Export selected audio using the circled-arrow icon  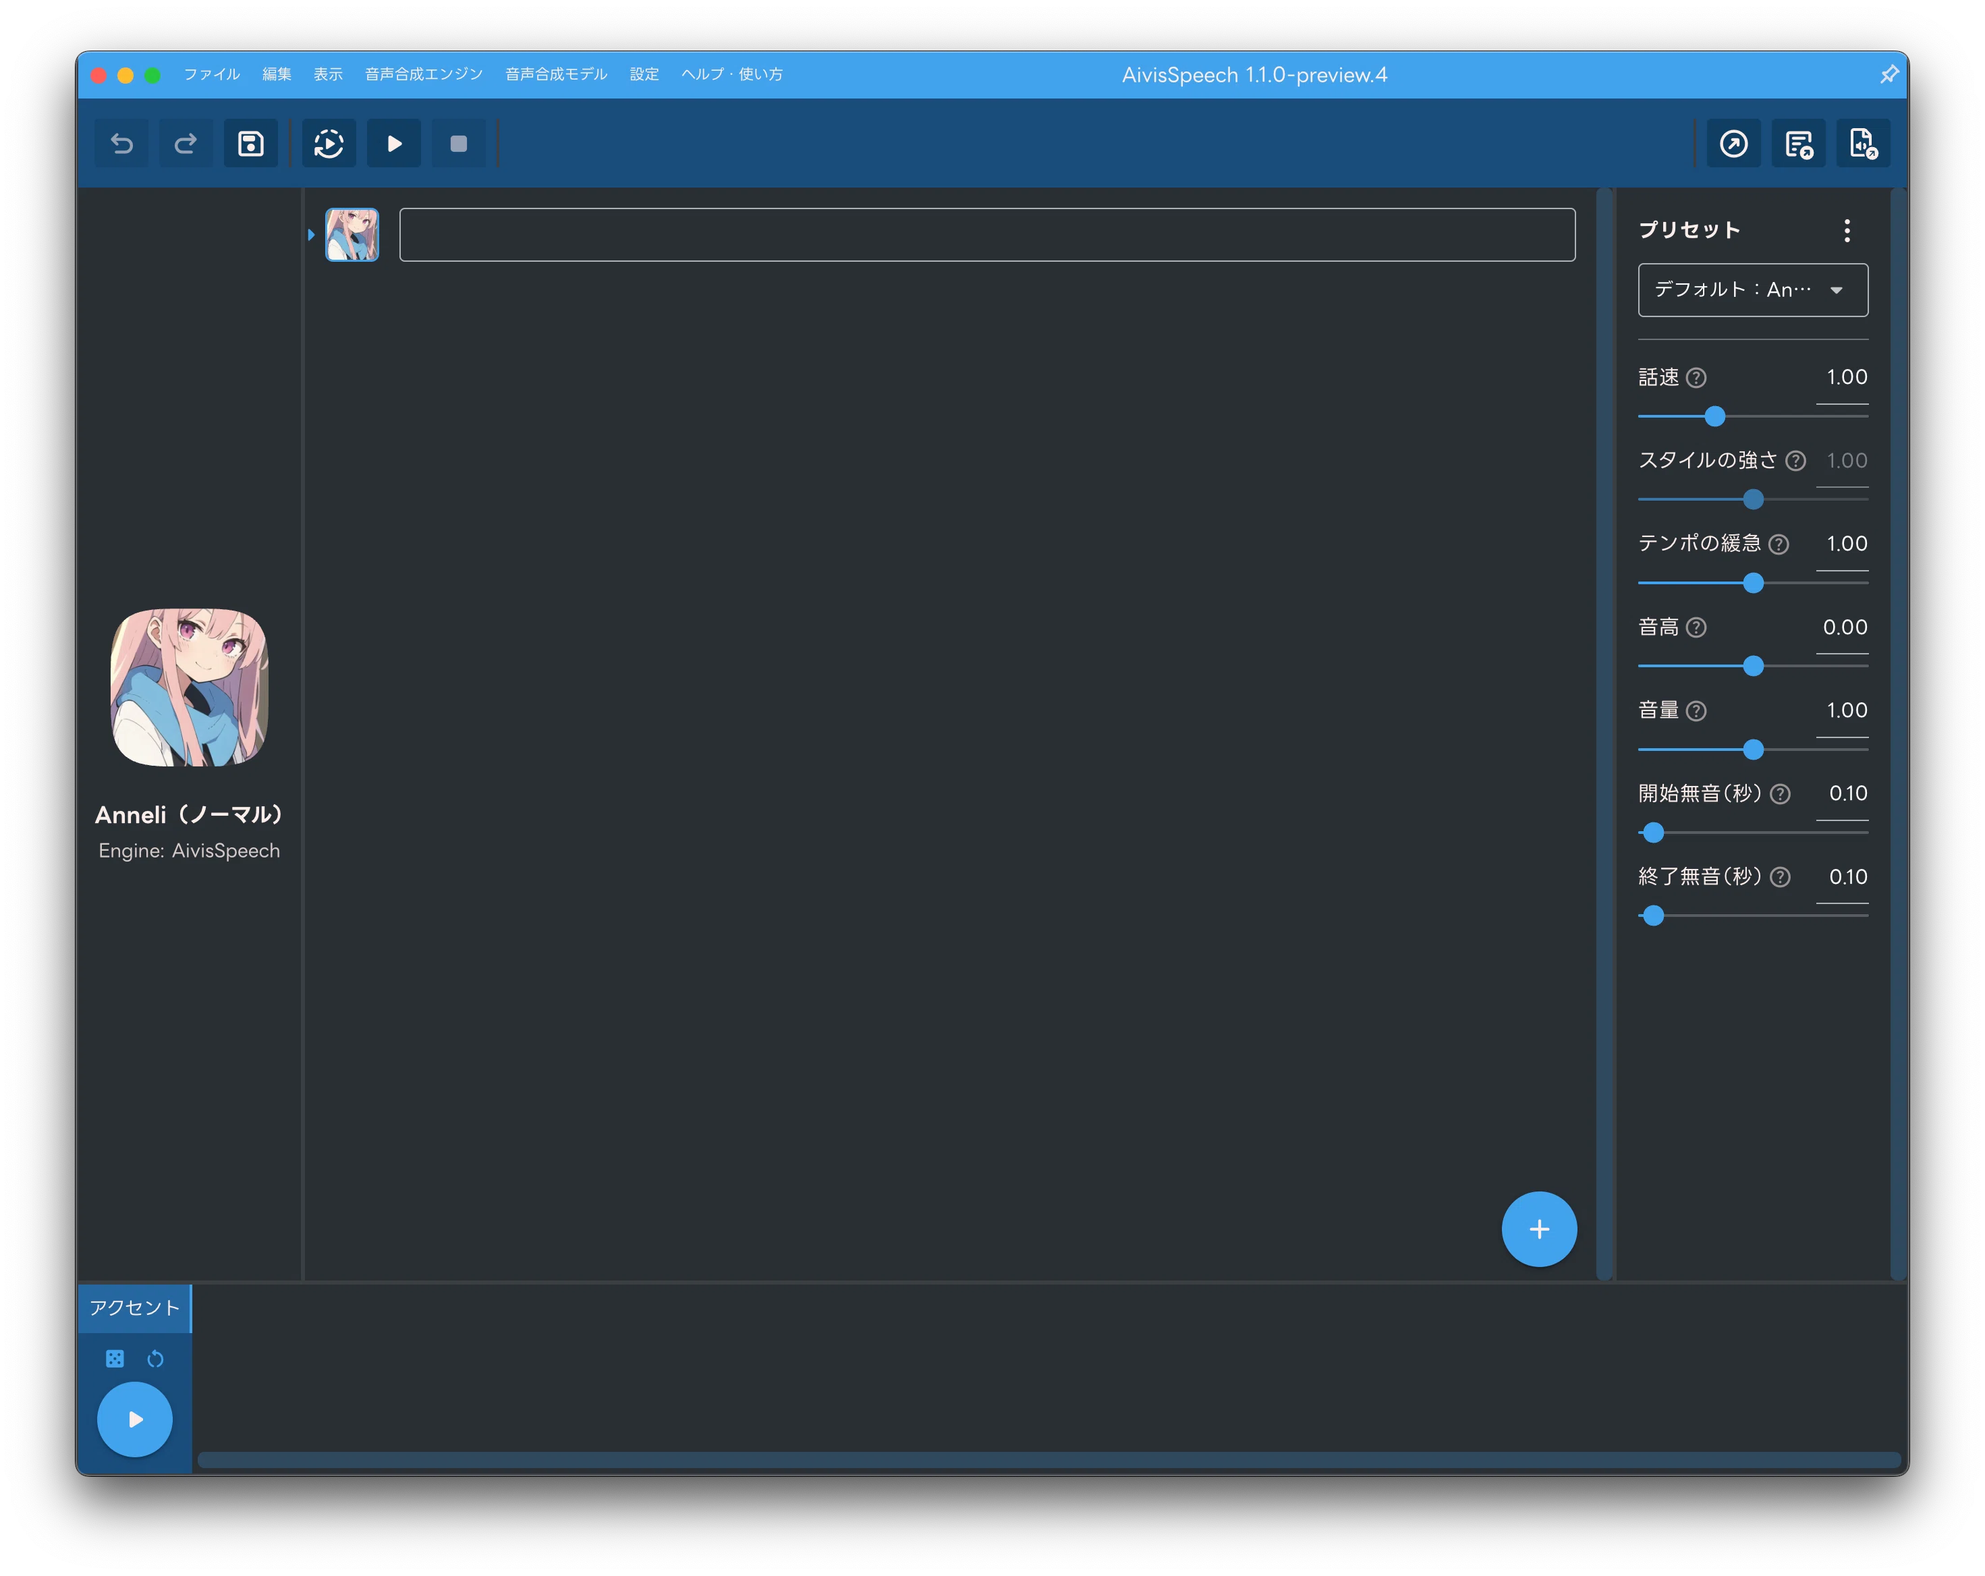tap(1733, 144)
